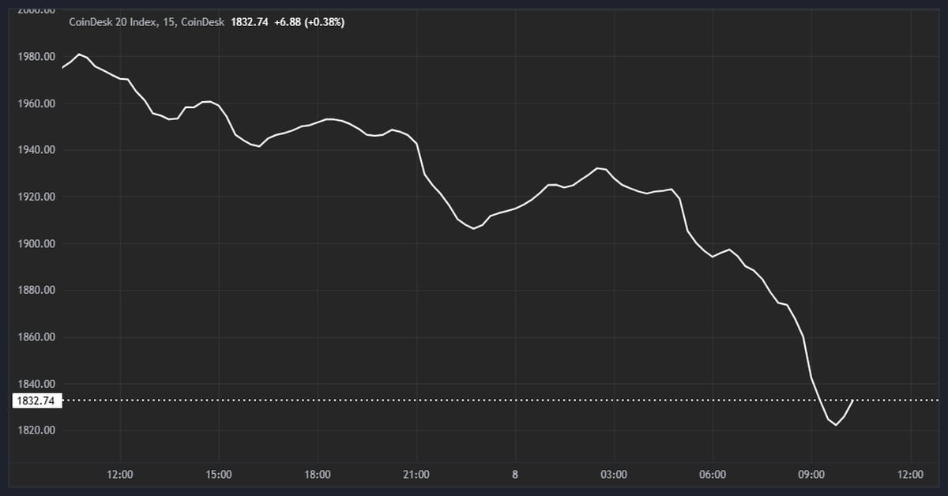Click the 15:00 time axis label

tap(219, 475)
